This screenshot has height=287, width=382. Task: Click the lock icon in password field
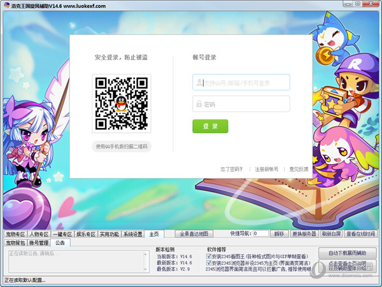click(199, 104)
